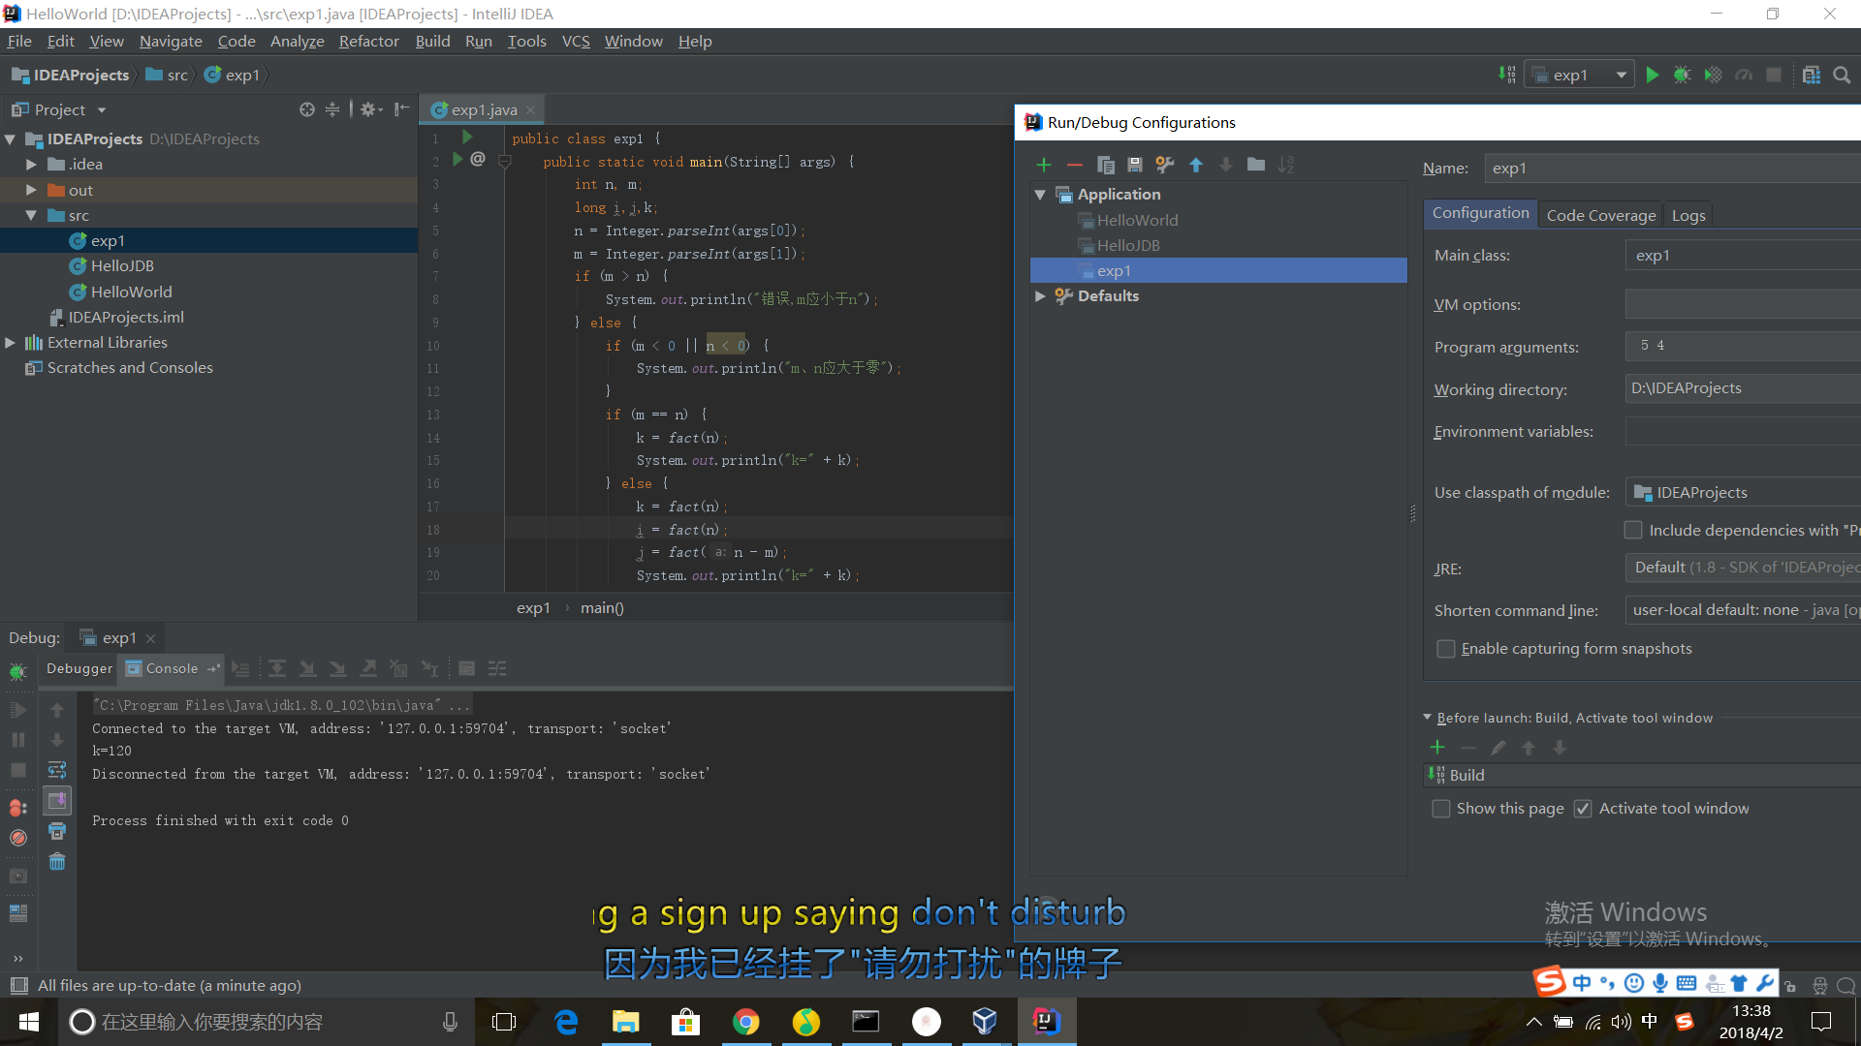Click Run with Coverage icon in toolbar
This screenshot has width=1861, height=1046.
(x=1713, y=75)
